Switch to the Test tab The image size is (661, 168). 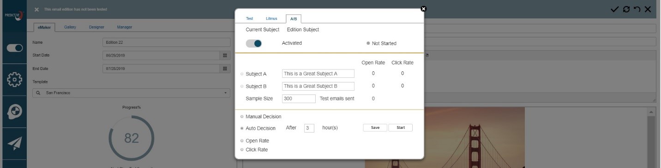(250, 18)
